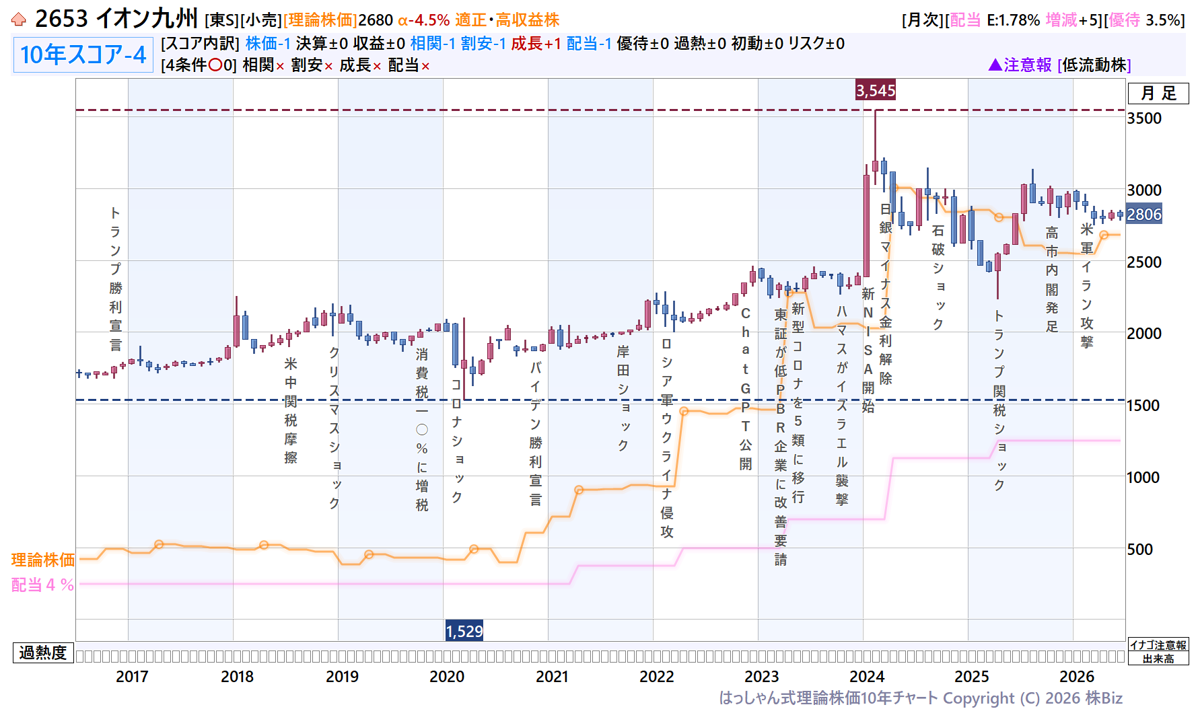This screenshot has height=709, width=1198.
Task: Click the イナゴ注意報 label
Action: click(x=1158, y=645)
